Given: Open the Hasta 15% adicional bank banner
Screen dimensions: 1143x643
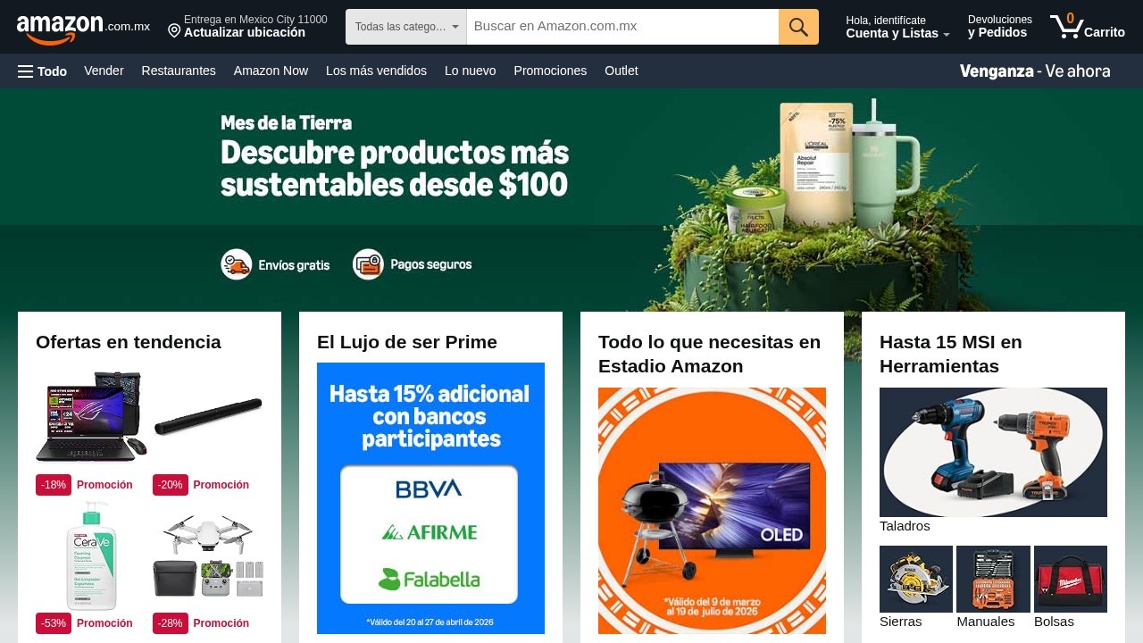Looking at the screenshot, I should tap(430, 498).
